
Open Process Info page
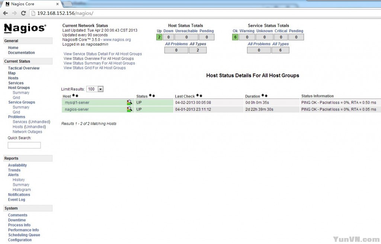[19, 225]
